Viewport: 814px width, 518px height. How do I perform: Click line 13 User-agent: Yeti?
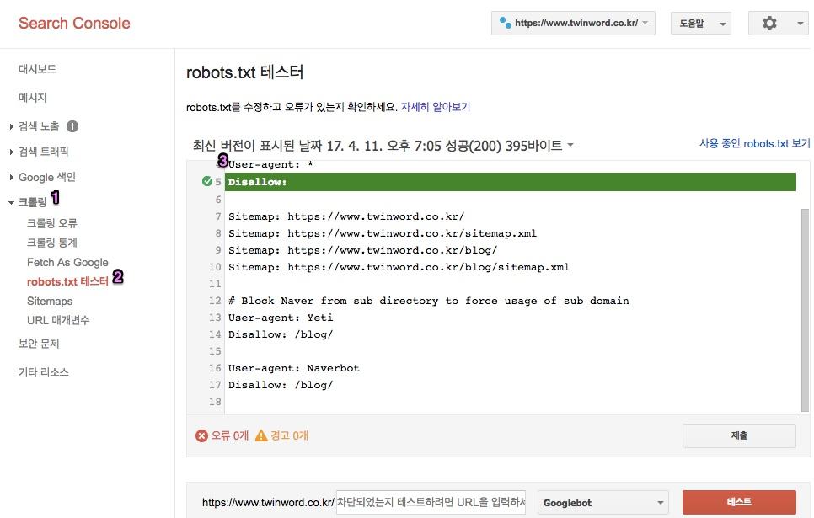coord(281,318)
